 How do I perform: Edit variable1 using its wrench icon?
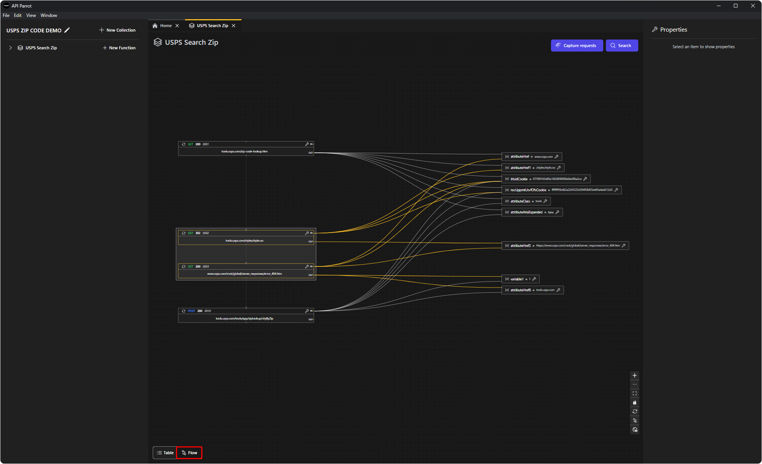[534, 279]
